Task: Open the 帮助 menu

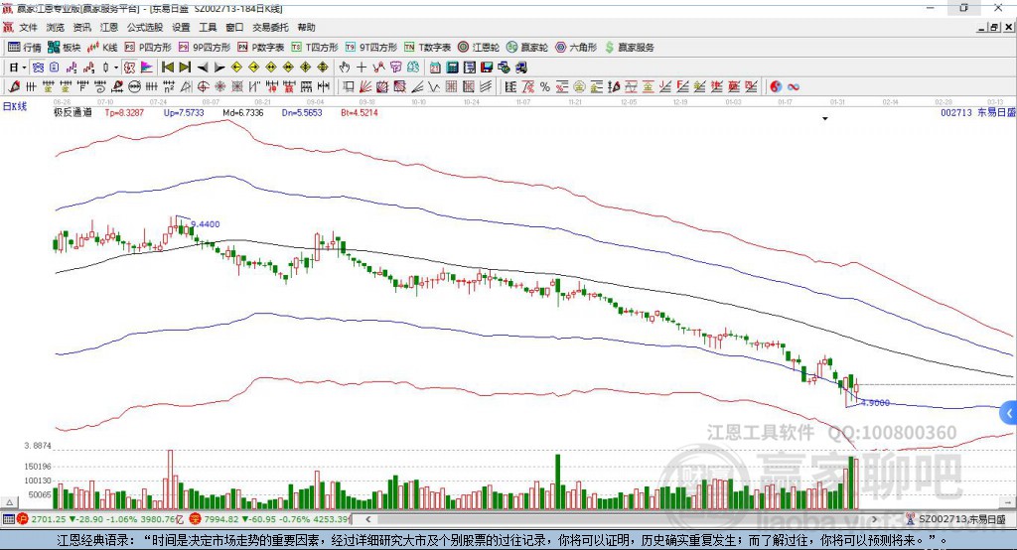Action: pyautogui.click(x=306, y=27)
